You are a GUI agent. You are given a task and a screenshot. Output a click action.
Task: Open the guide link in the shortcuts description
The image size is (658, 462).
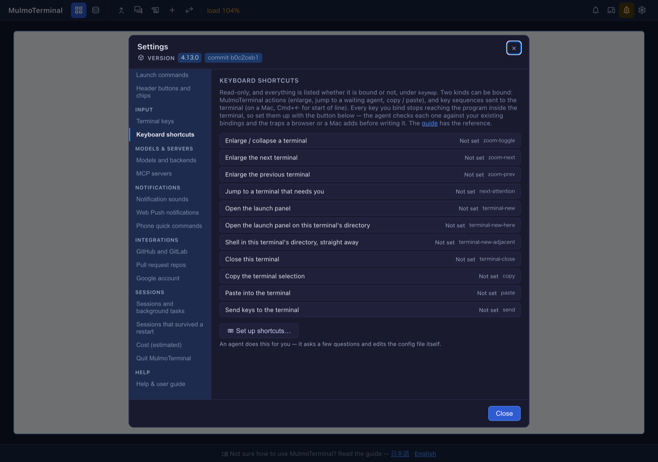pos(430,123)
